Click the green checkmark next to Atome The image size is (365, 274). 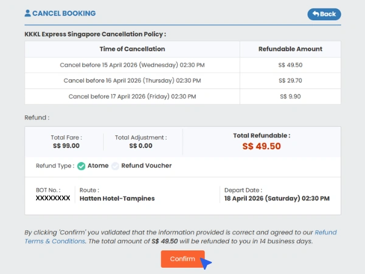click(x=81, y=166)
